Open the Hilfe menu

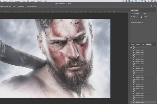coord(45,1)
